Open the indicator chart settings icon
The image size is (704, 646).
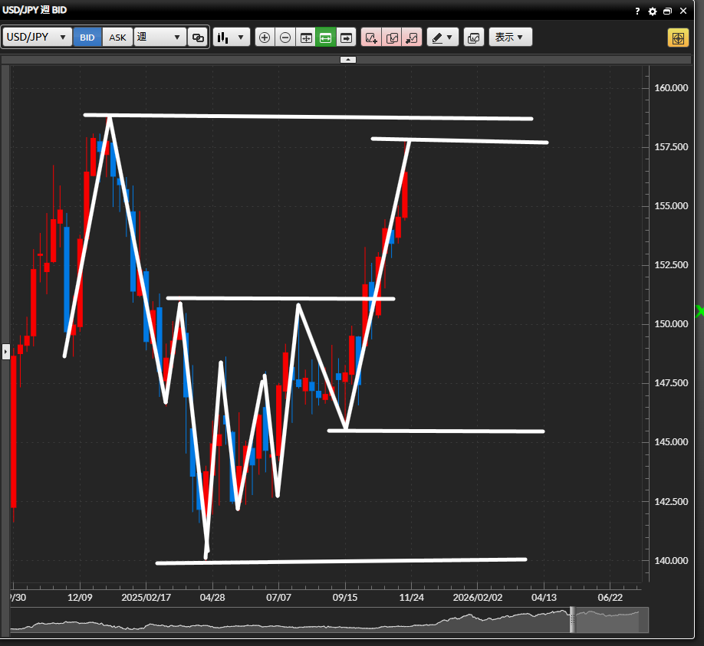[474, 38]
